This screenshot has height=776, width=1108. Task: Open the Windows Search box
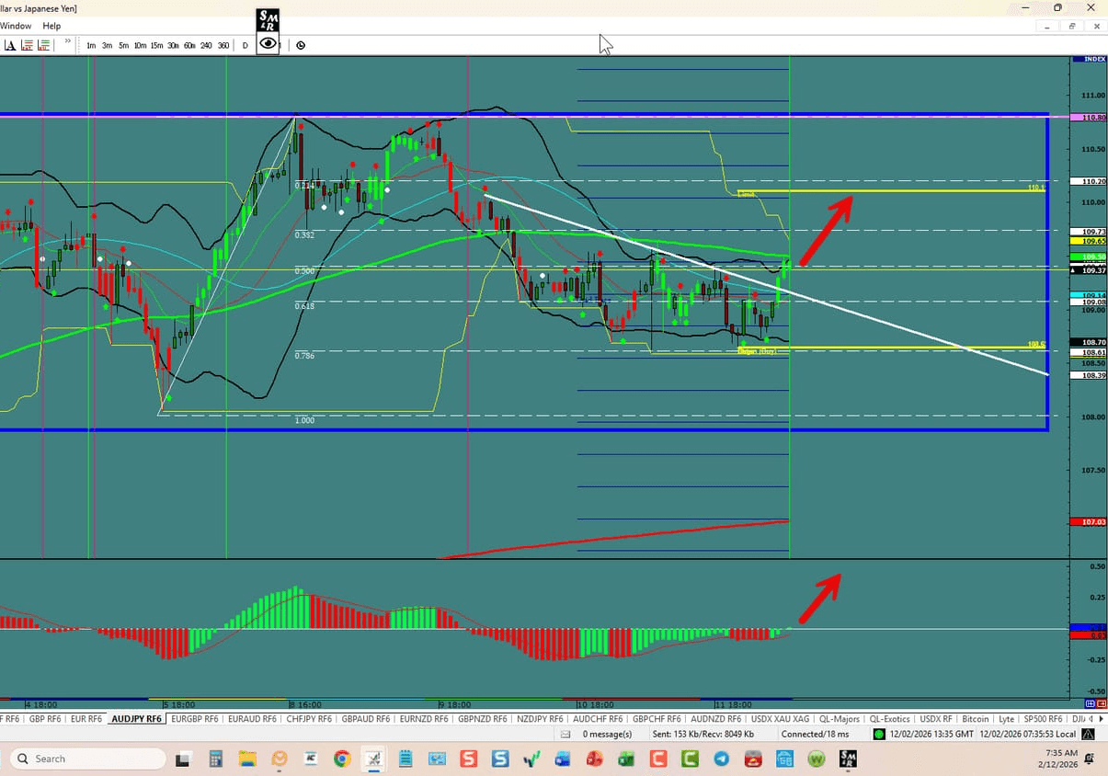(x=87, y=758)
